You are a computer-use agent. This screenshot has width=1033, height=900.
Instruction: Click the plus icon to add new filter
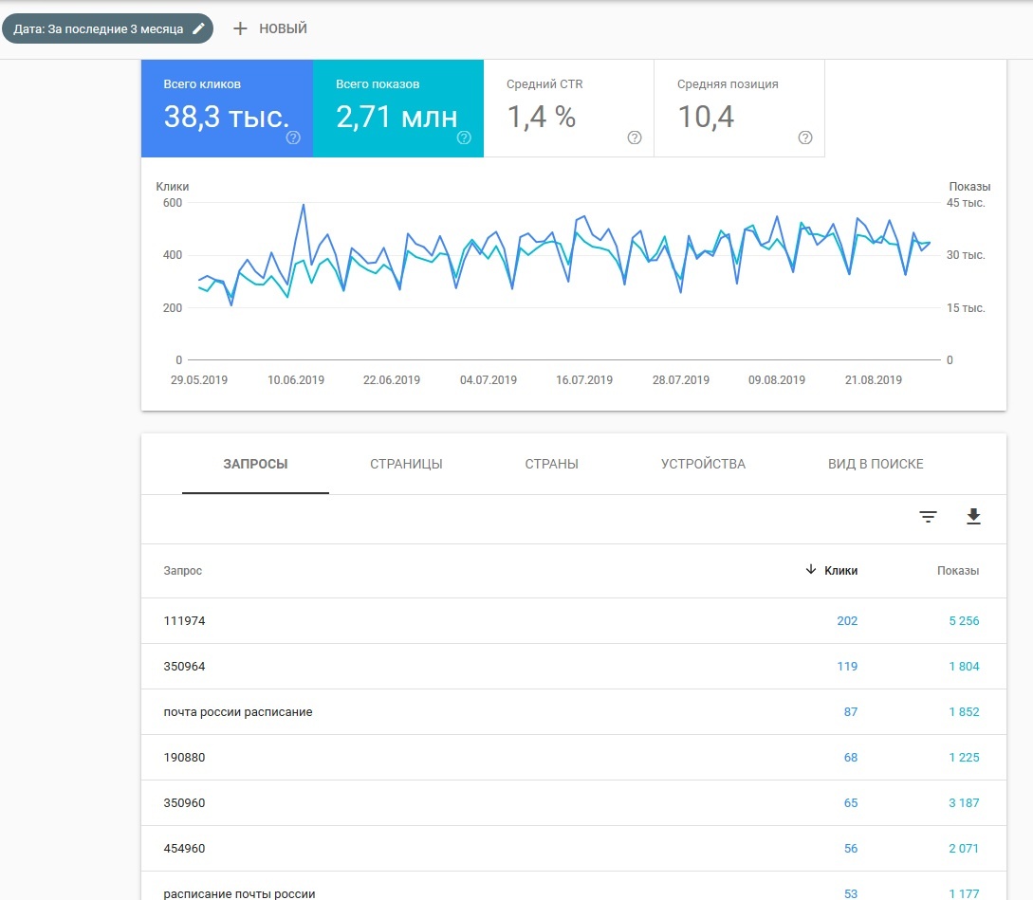[240, 28]
